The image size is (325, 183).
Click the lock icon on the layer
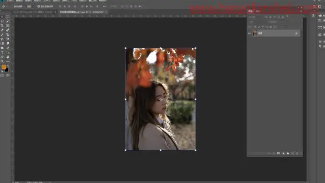tap(296, 33)
